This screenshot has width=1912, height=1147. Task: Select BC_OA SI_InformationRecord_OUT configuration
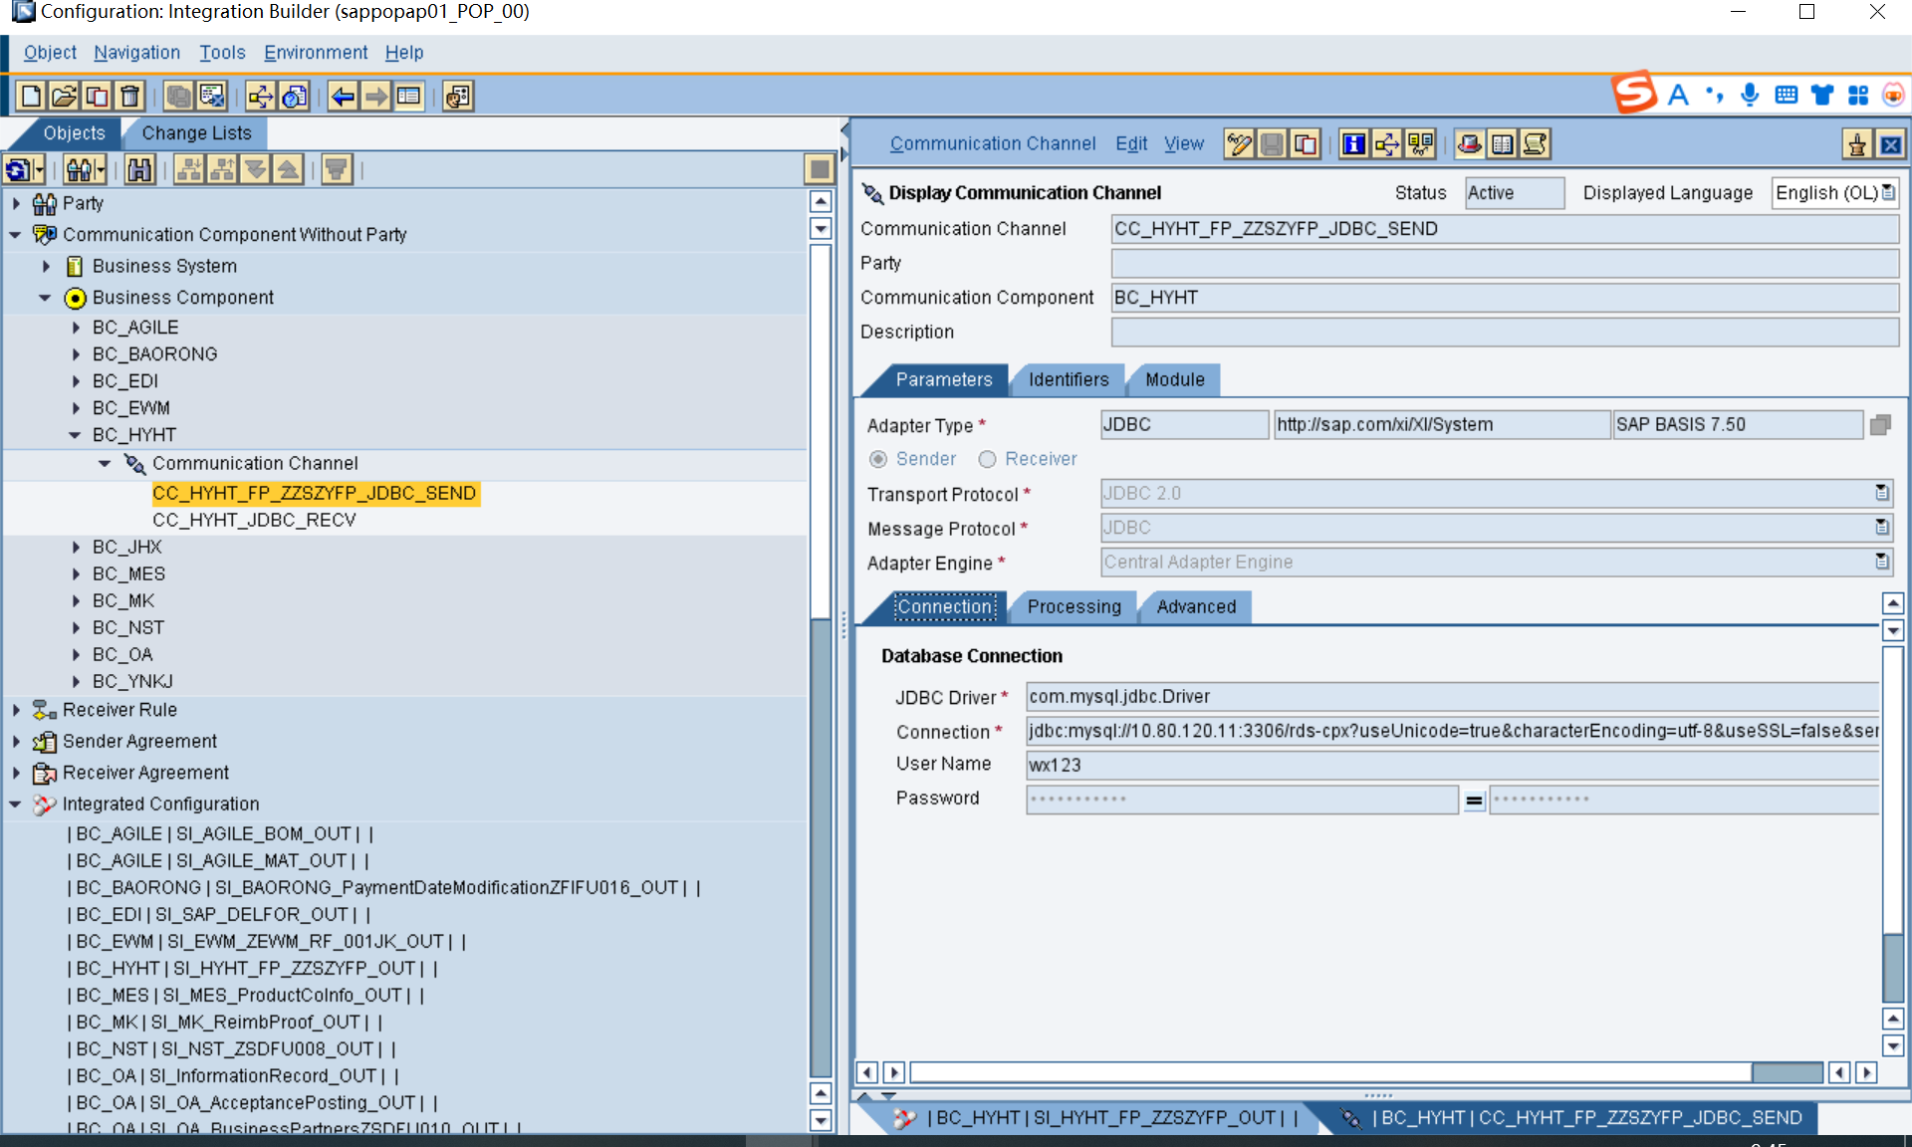(x=233, y=1075)
